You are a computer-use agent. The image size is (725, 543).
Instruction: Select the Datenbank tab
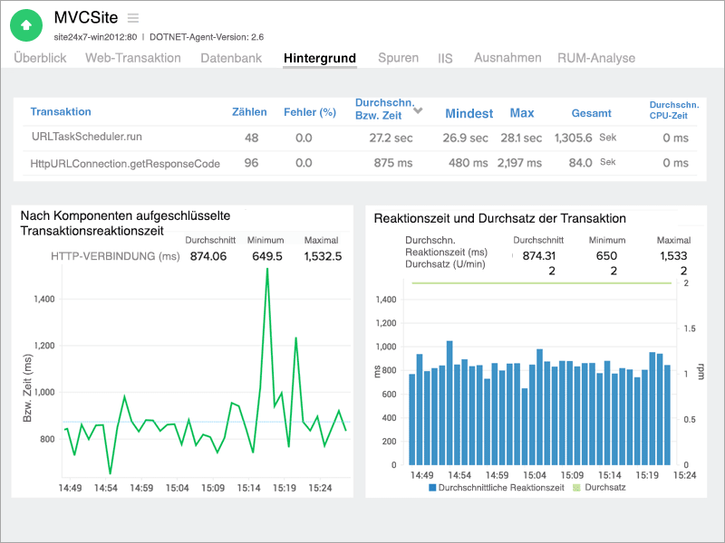[231, 58]
